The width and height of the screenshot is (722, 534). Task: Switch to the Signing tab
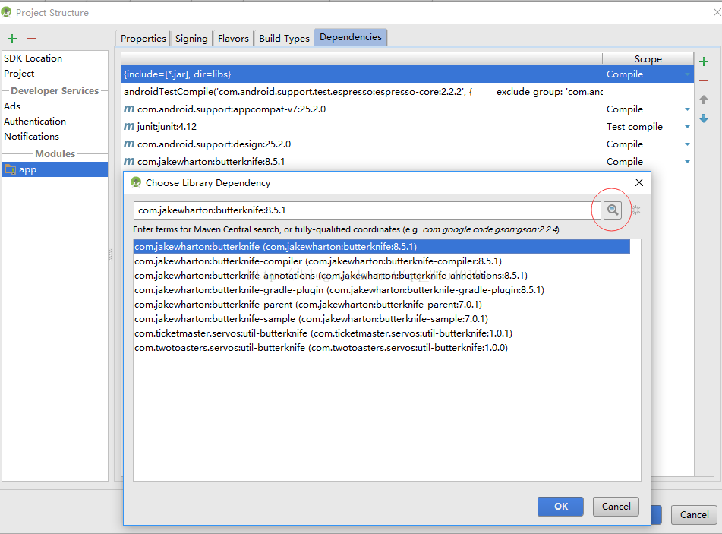(191, 38)
